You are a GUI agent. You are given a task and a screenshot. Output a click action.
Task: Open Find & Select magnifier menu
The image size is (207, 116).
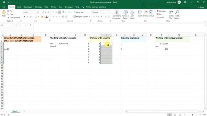coord(177,15)
